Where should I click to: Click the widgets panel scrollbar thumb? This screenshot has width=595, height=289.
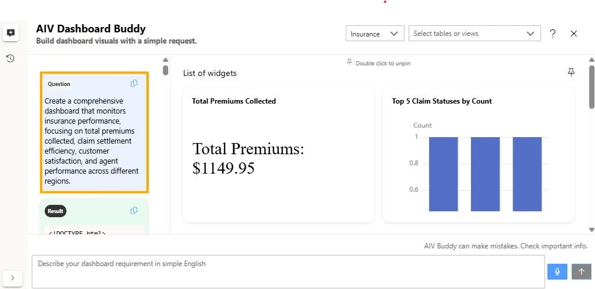click(x=591, y=87)
